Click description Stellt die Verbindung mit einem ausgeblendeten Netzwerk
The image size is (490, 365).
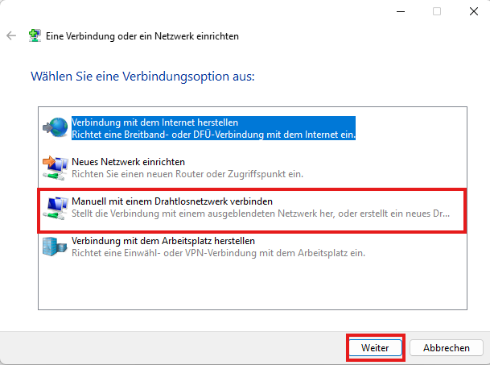coord(261,214)
